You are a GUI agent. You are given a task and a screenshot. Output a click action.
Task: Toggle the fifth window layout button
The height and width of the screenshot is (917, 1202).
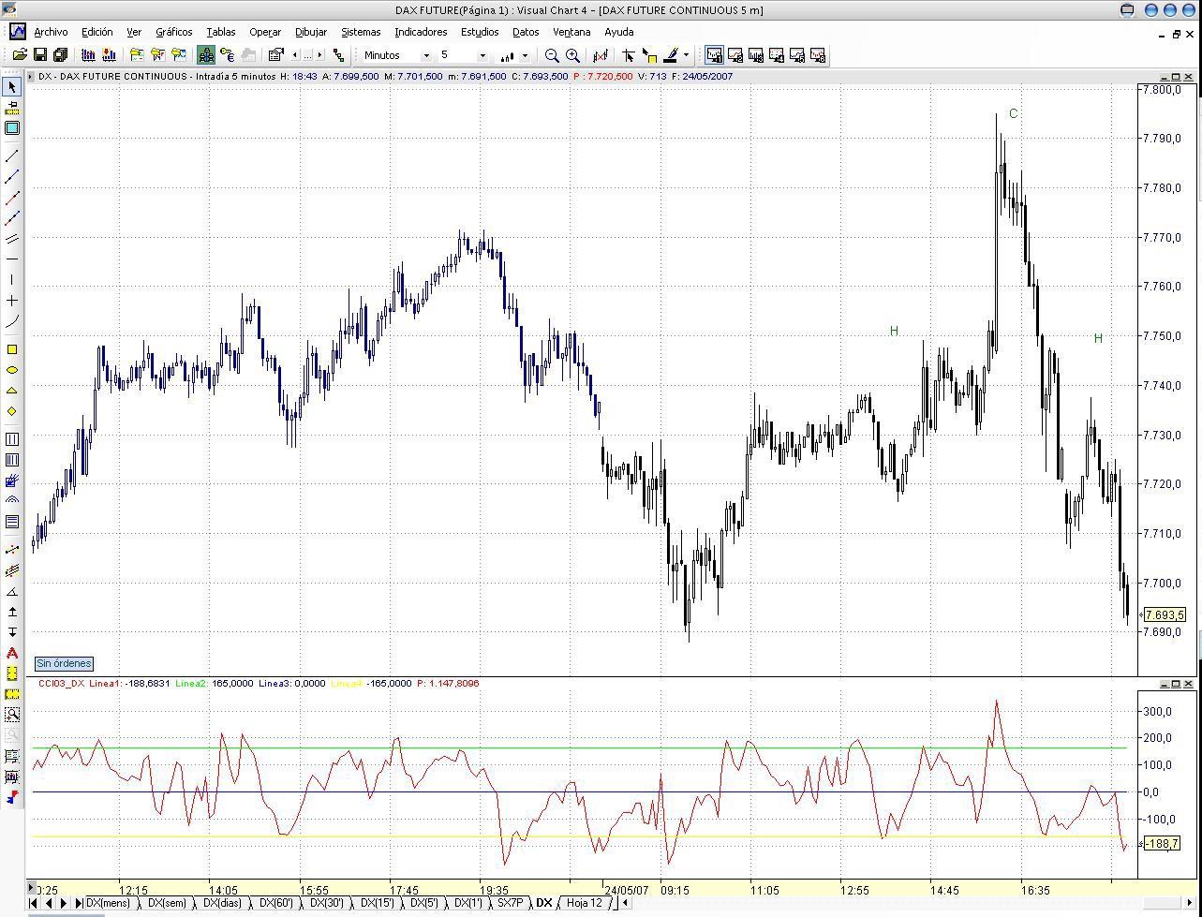pyautogui.click(x=797, y=55)
